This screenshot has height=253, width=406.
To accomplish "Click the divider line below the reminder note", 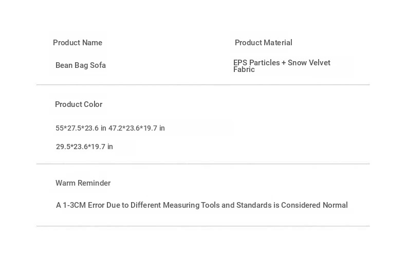I will click(x=203, y=226).
